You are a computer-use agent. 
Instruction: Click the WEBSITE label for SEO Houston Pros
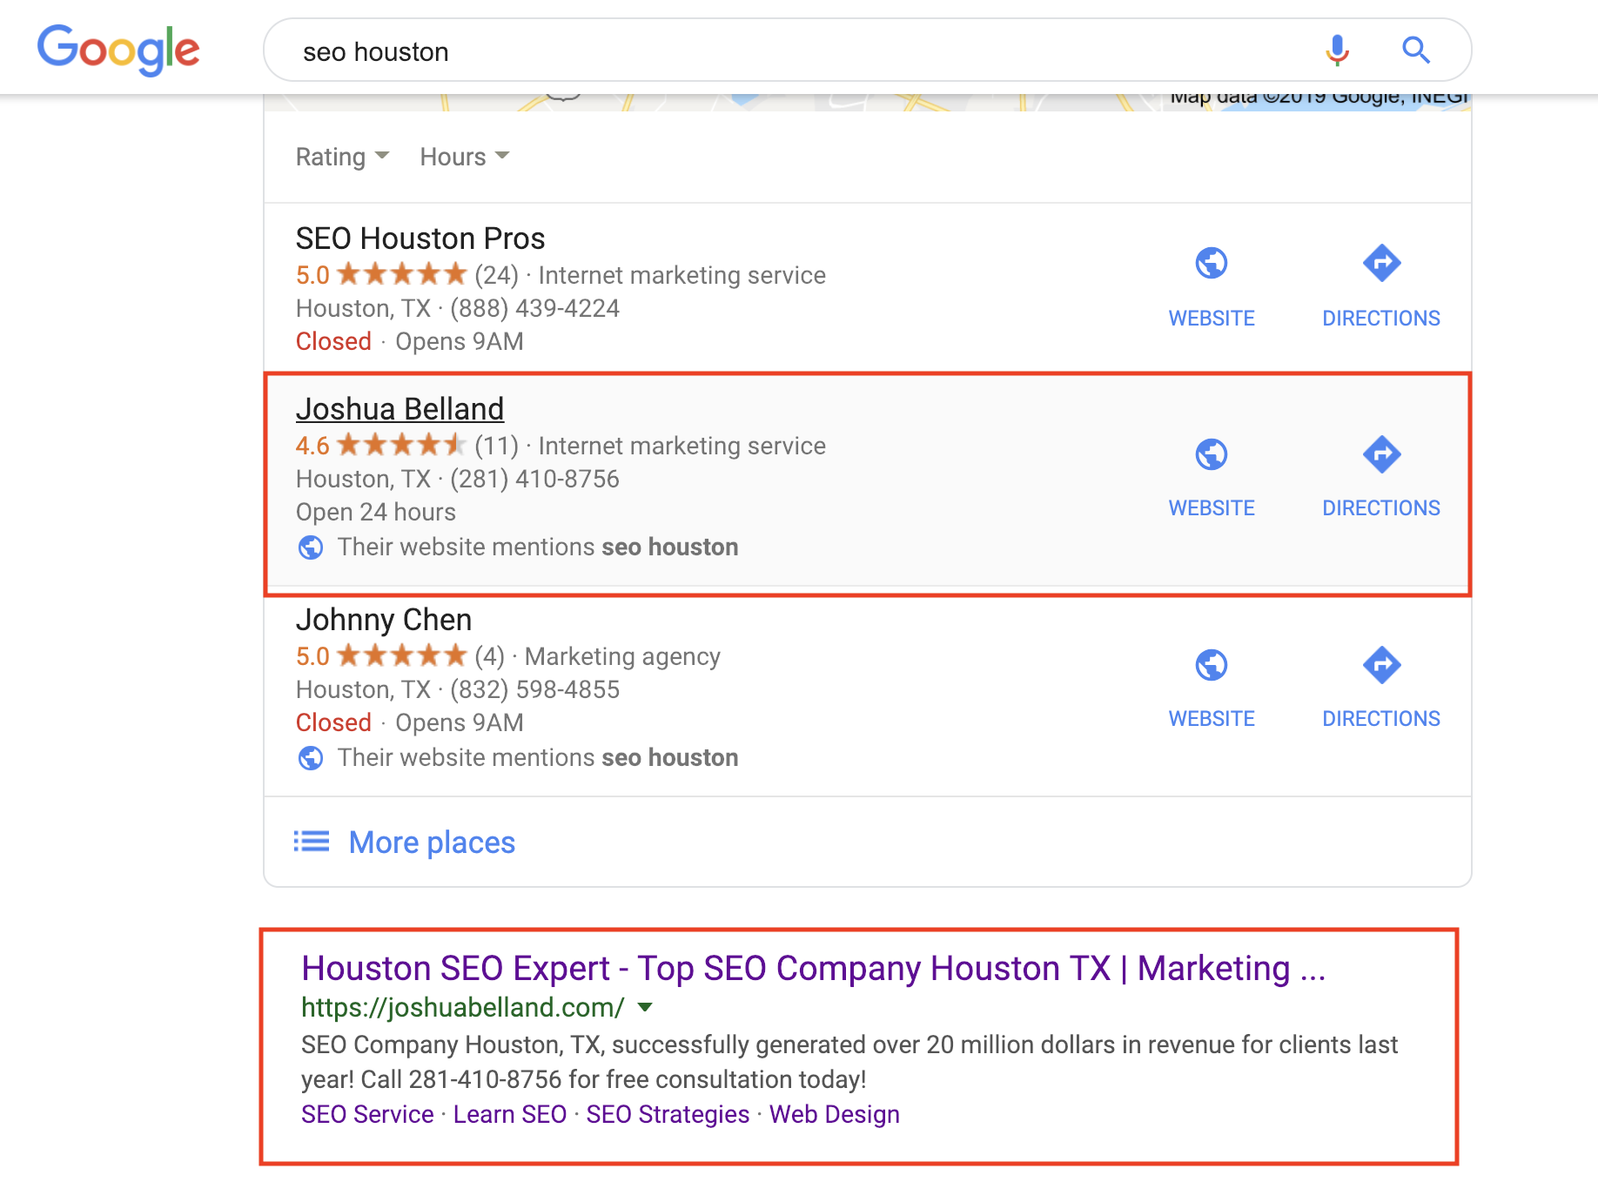(x=1211, y=319)
